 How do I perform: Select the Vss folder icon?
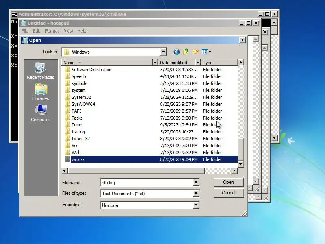click(67, 146)
